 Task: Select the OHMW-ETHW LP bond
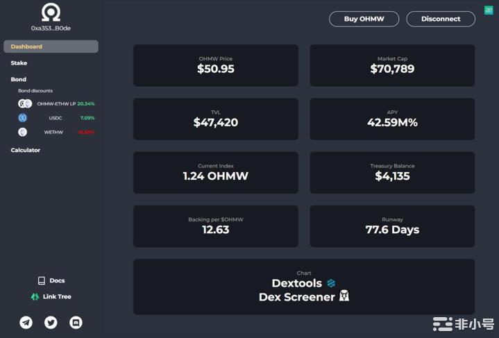pyautogui.click(x=56, y=103)
